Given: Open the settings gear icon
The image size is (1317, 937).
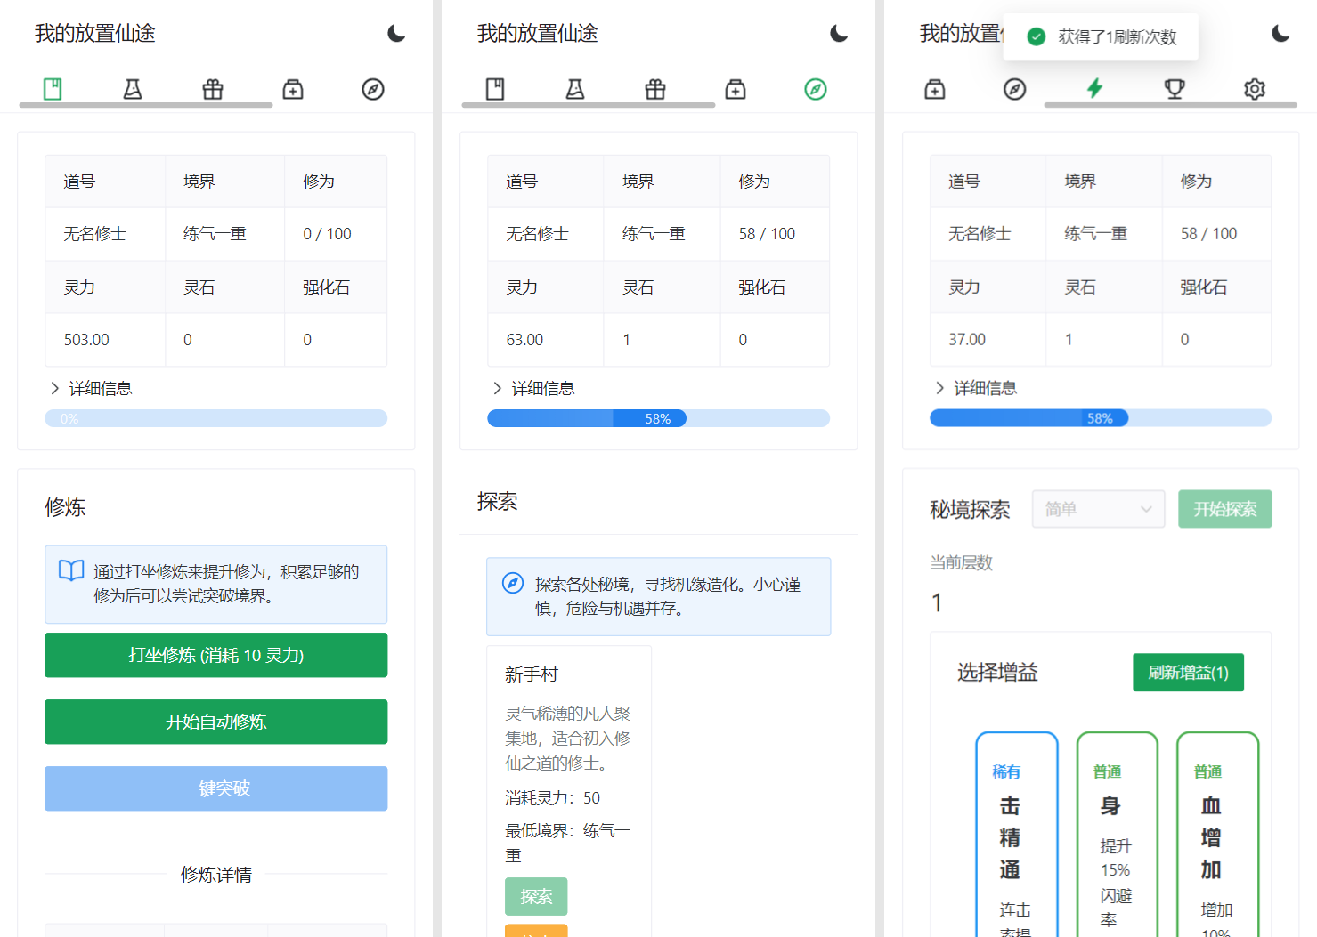Looking at the screenshot, I should click(1254, 88).
